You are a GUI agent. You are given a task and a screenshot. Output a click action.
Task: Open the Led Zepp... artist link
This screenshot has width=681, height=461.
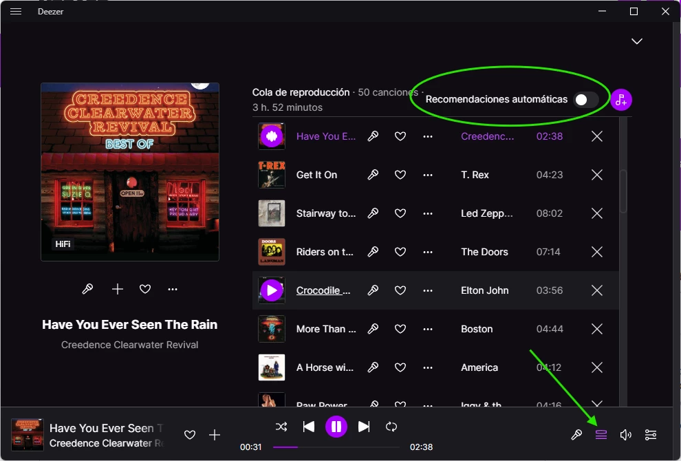click(x=487, y=213)
